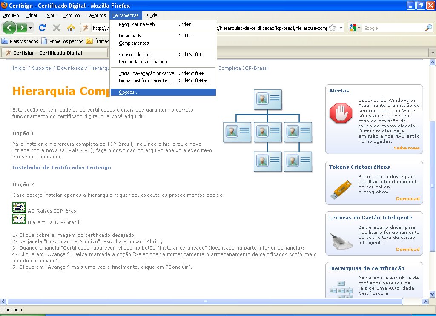The width and height of the screenshot is (436, 316).
Task: Follow the Início breadcrumb link
Action: pos(19,68)
